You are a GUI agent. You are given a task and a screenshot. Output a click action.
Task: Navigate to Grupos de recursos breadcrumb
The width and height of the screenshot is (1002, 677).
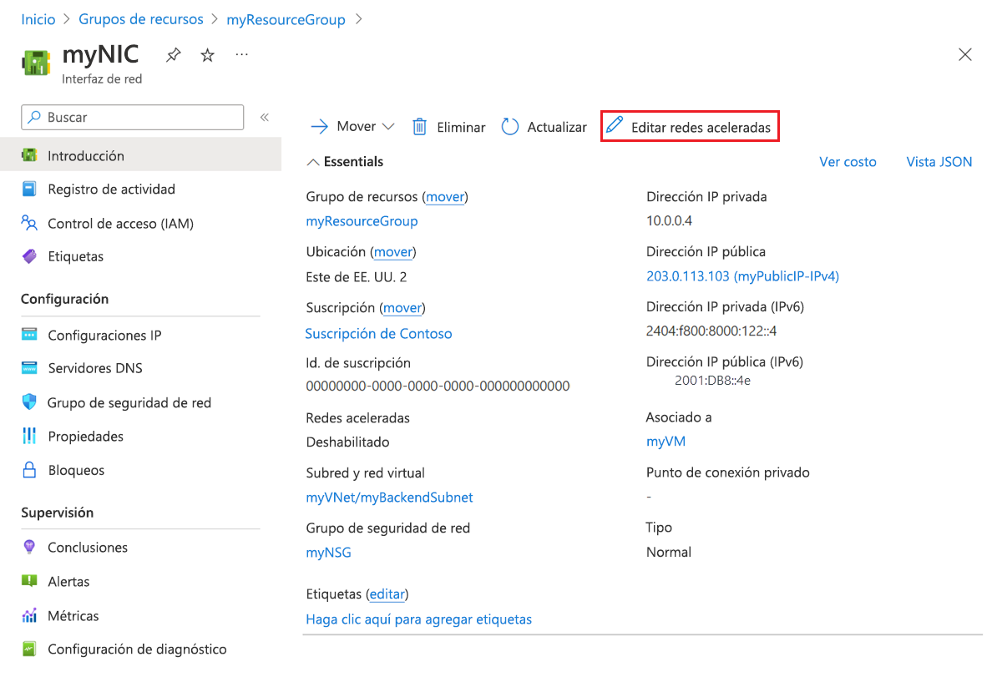[140, 19]
